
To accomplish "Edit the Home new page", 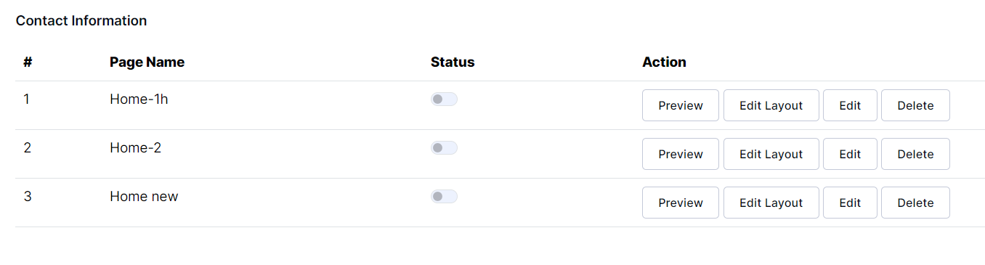I will tap(850, 203).
